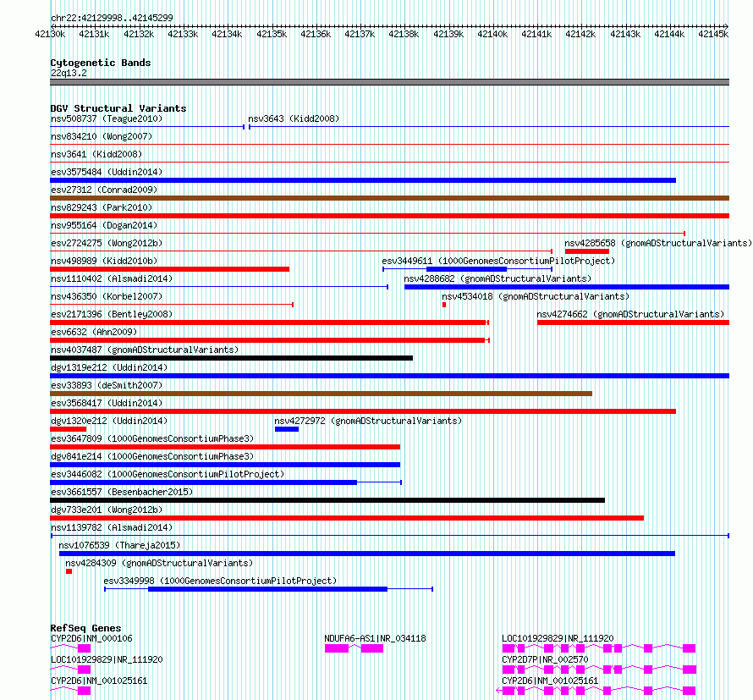Click the small red nsv4284309 variant marker
The height and width of the screenshot is (700, 753).
tap(69, 571)
